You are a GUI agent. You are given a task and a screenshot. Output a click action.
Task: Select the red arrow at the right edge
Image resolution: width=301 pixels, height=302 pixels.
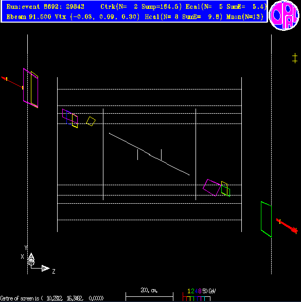(x=287, y=226)
